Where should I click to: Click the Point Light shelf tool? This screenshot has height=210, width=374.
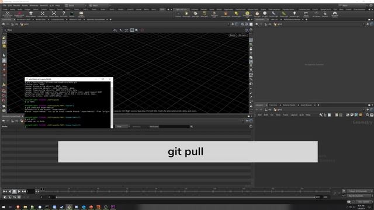coord(186,14)
